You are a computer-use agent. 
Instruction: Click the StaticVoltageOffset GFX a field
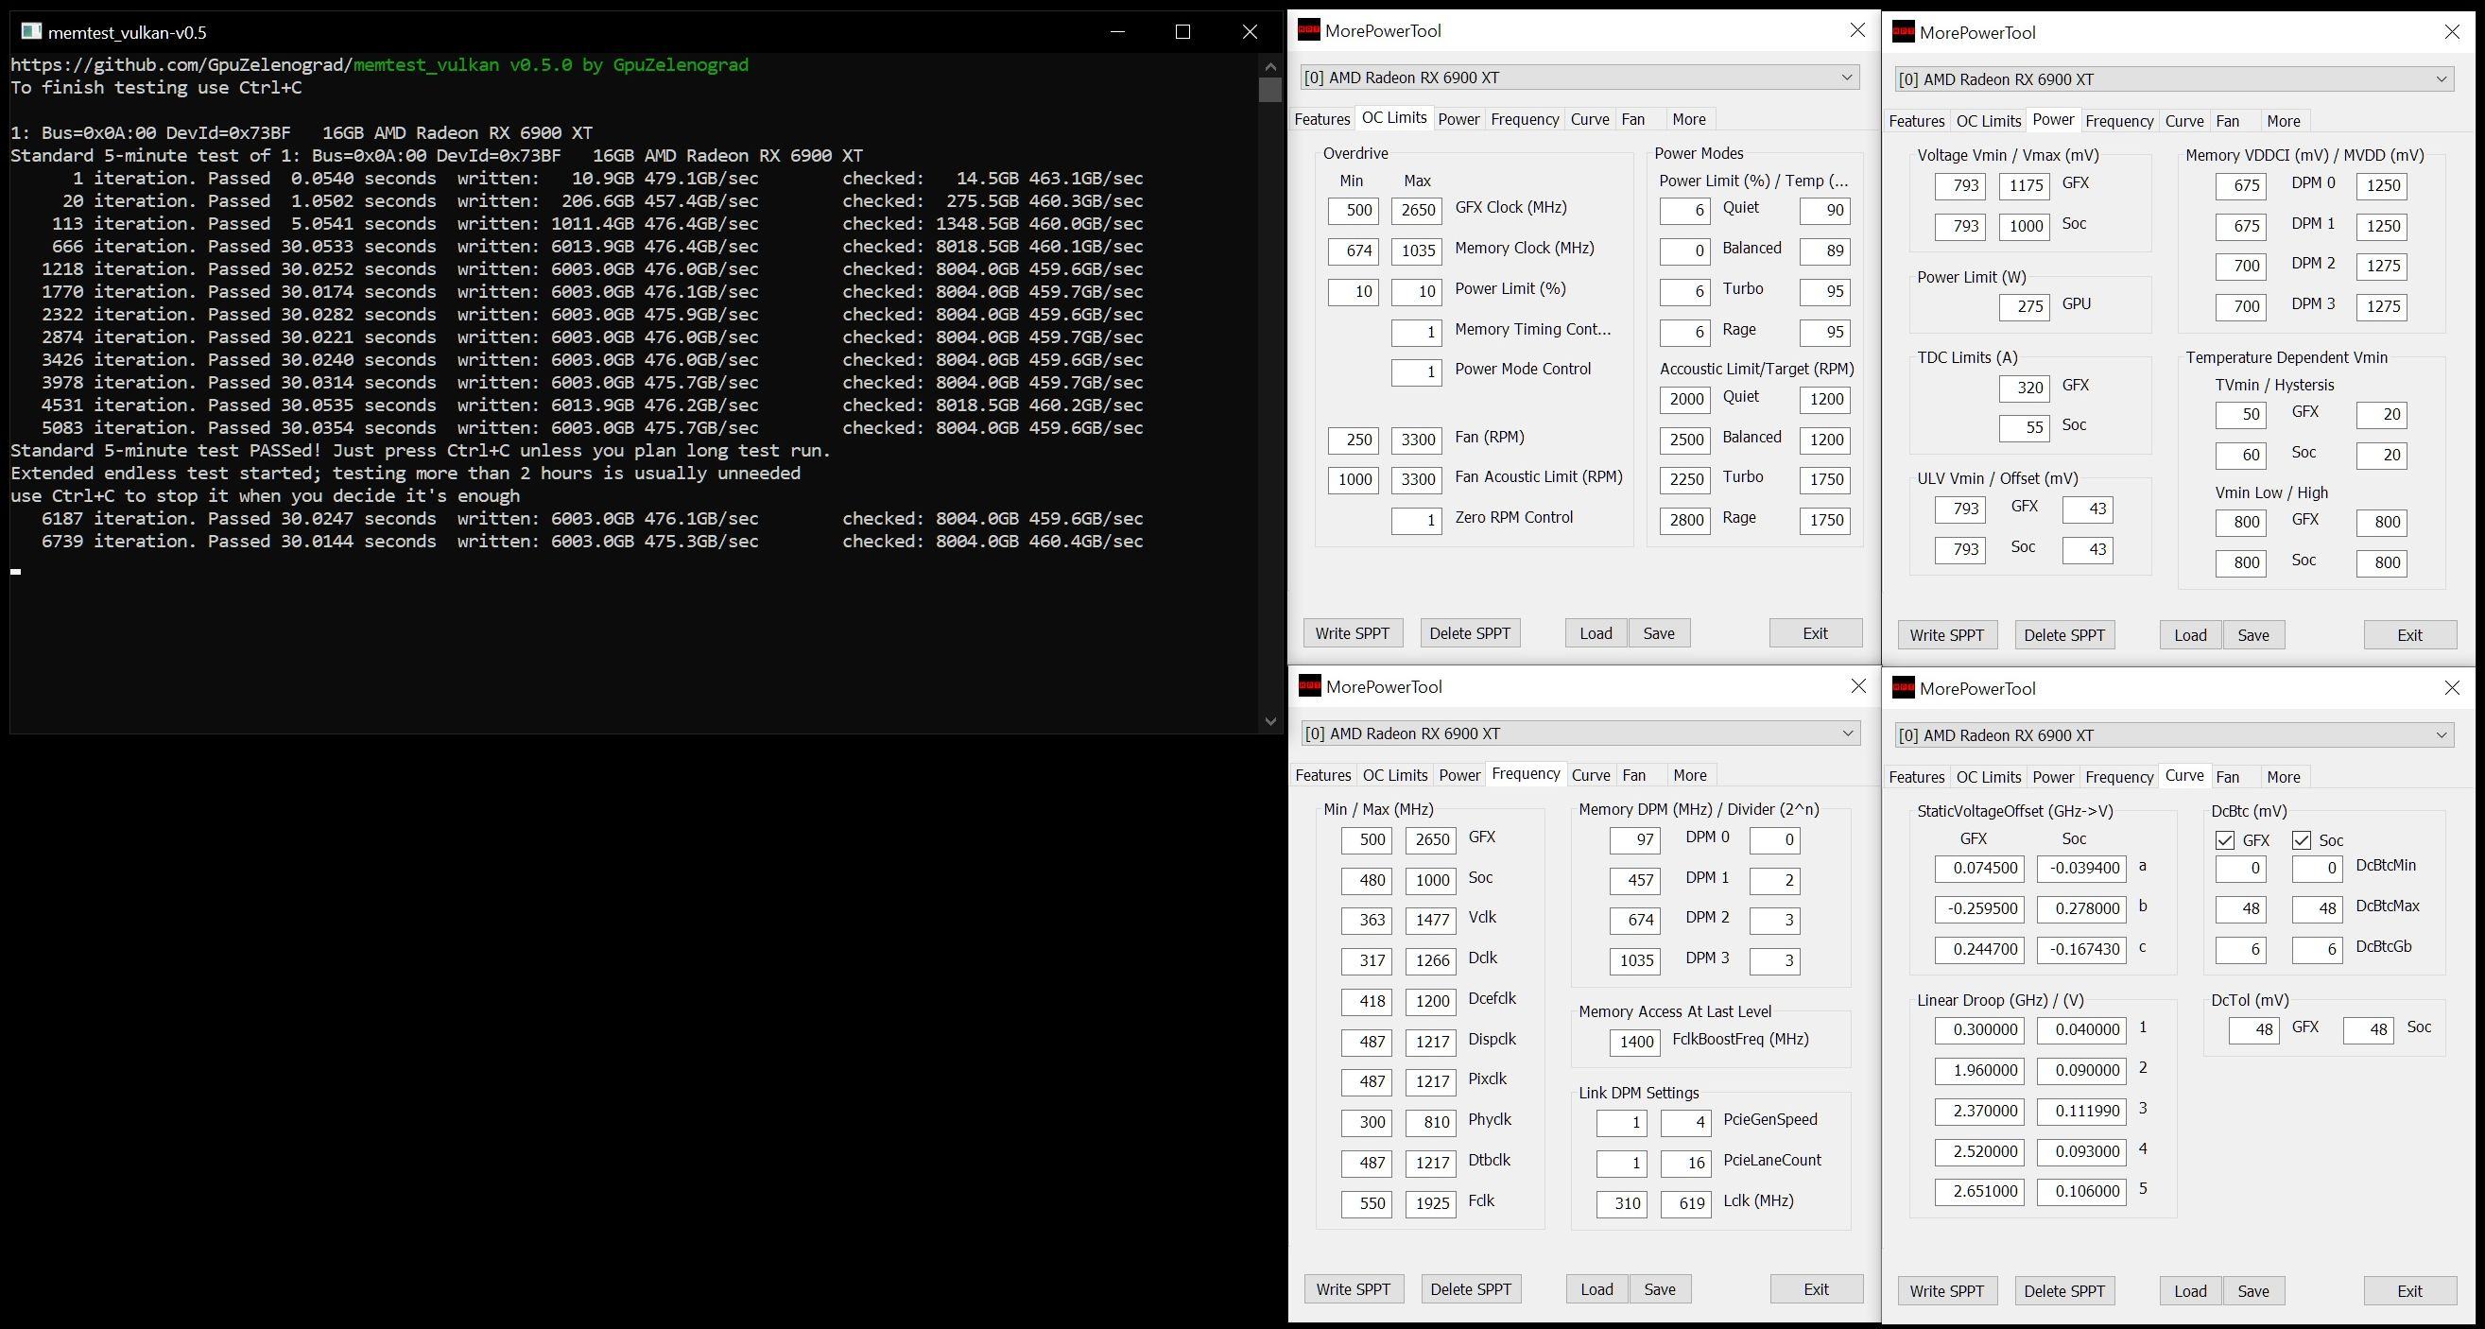coord(1979,868)
